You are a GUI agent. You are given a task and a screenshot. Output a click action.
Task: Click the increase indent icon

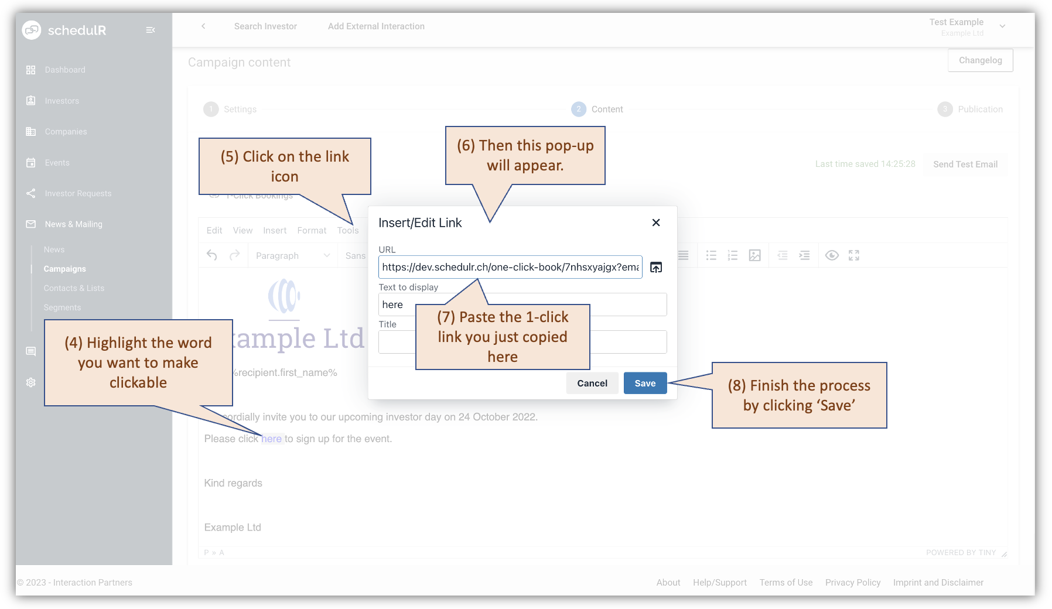click(804, 255)
